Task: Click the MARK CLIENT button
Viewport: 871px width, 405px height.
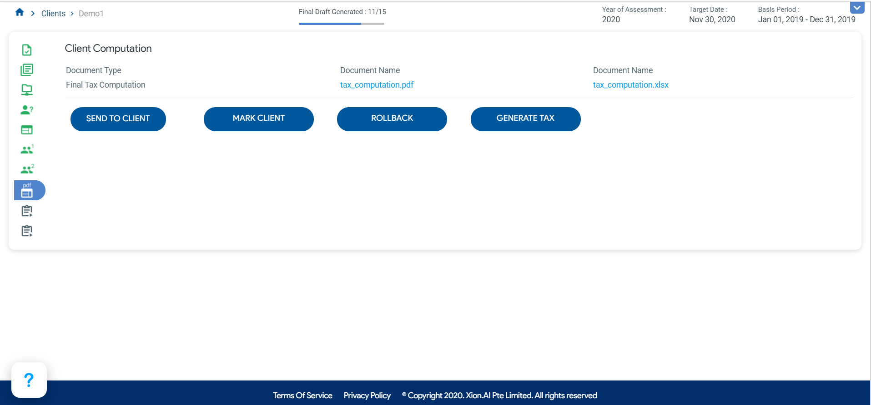Action: click(258, 119)
